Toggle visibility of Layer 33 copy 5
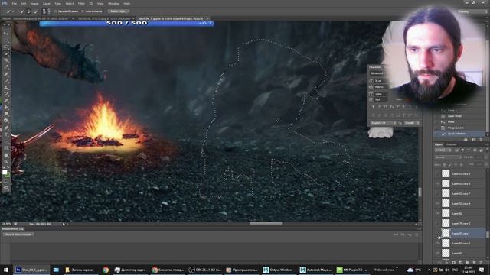 [437, 173]
